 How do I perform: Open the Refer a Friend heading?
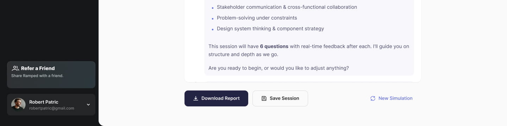point(38,68)
